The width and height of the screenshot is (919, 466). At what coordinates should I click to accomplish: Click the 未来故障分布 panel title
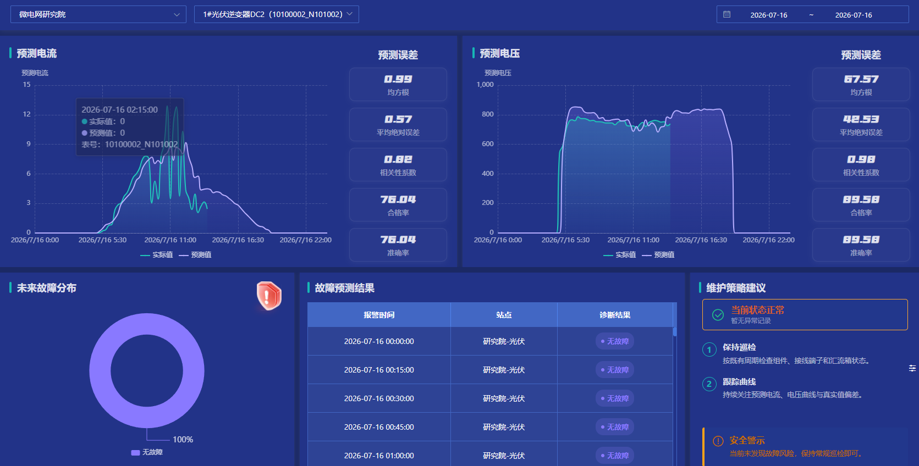[x=47, y=288]
